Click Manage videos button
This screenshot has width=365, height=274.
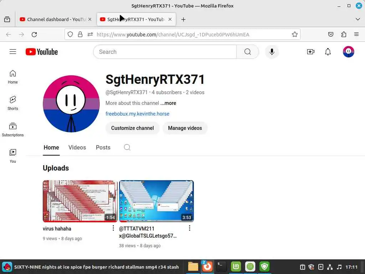(185, 128)
